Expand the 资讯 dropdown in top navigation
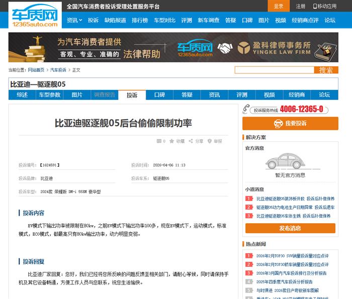 [74, 20]
